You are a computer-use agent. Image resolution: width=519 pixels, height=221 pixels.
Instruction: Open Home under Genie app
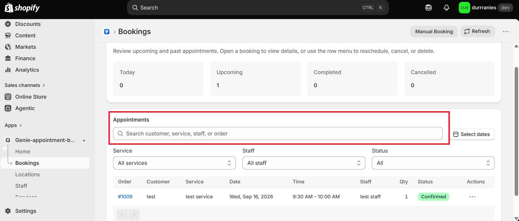tap(23, 152)
